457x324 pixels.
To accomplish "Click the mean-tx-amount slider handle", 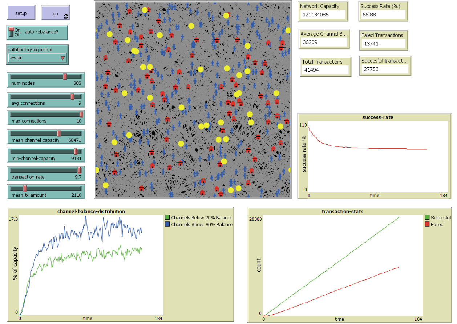I will coord(25,188).
